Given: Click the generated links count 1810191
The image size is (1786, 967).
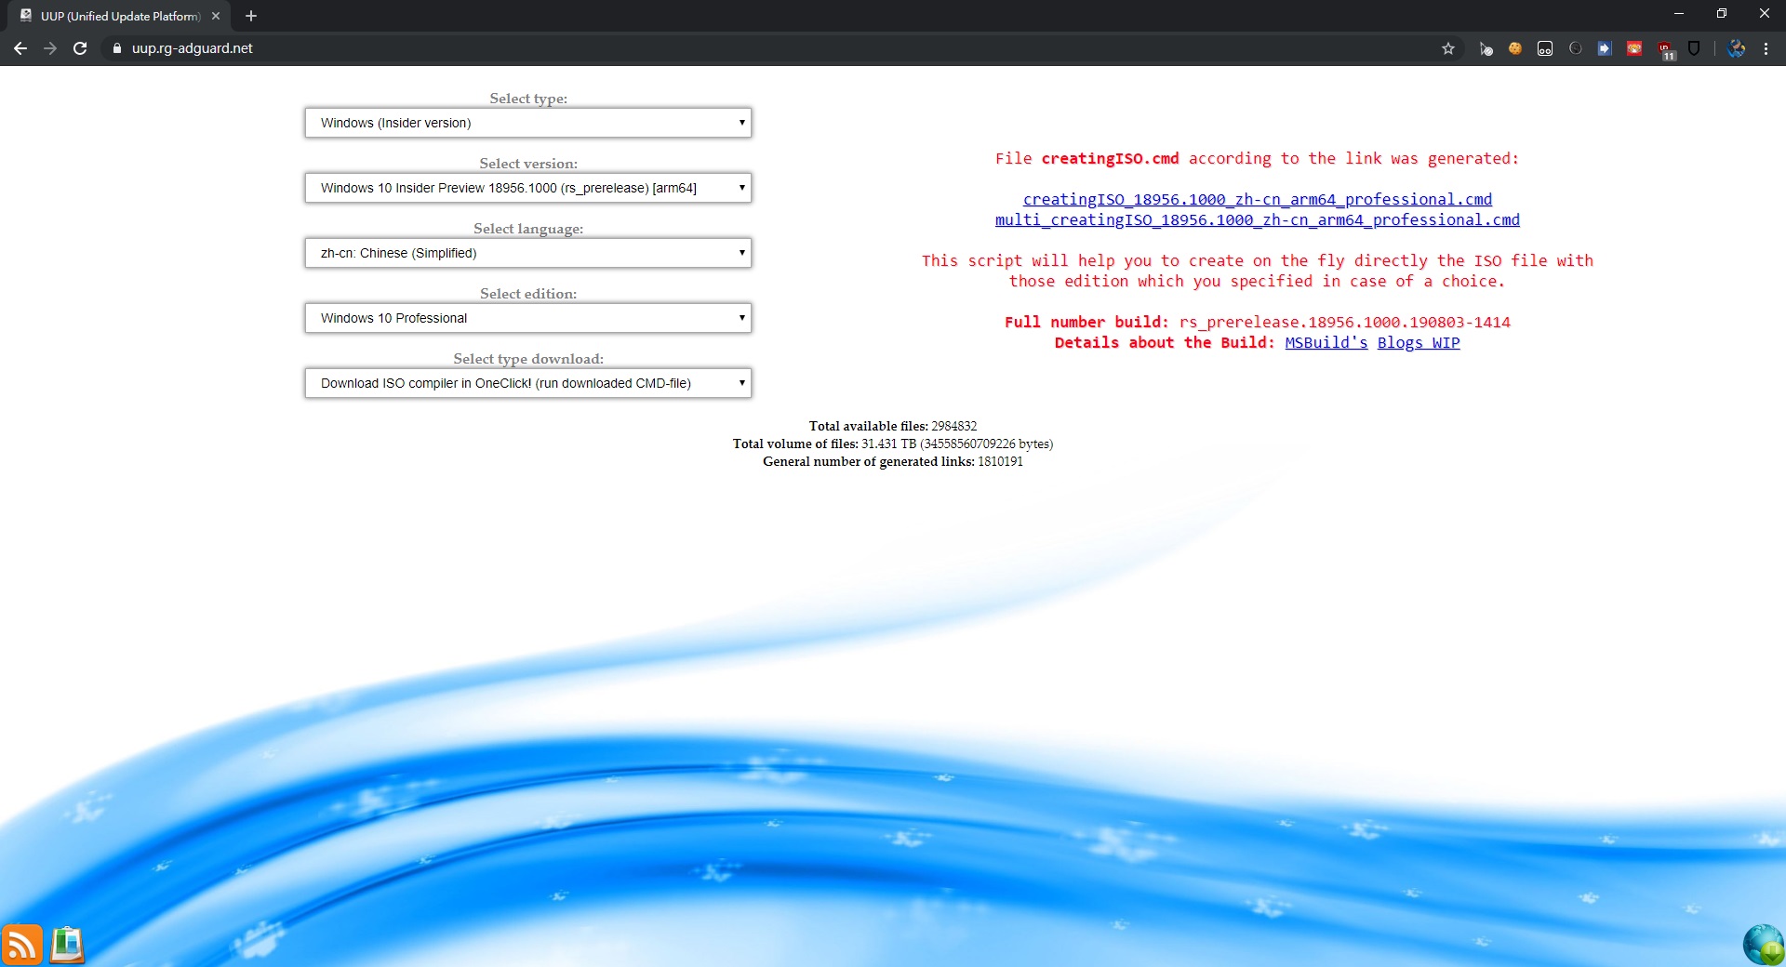Looking at the screenshot, I should [x=1000, y=461].
